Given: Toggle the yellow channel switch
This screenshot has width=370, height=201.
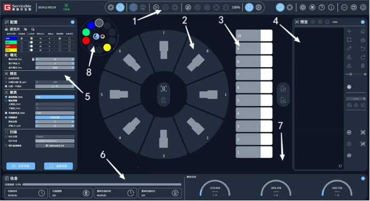Looking at the screenshot, I should pyautogui.click(x=31, y=50).
